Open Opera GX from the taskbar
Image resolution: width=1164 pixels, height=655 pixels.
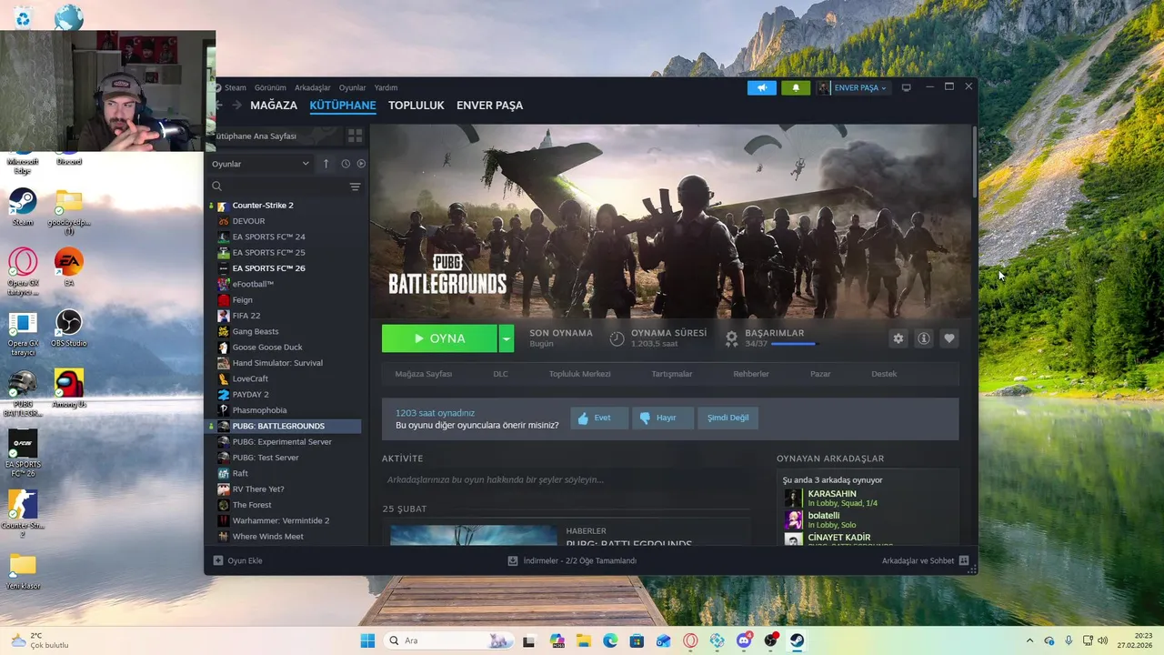690,640
